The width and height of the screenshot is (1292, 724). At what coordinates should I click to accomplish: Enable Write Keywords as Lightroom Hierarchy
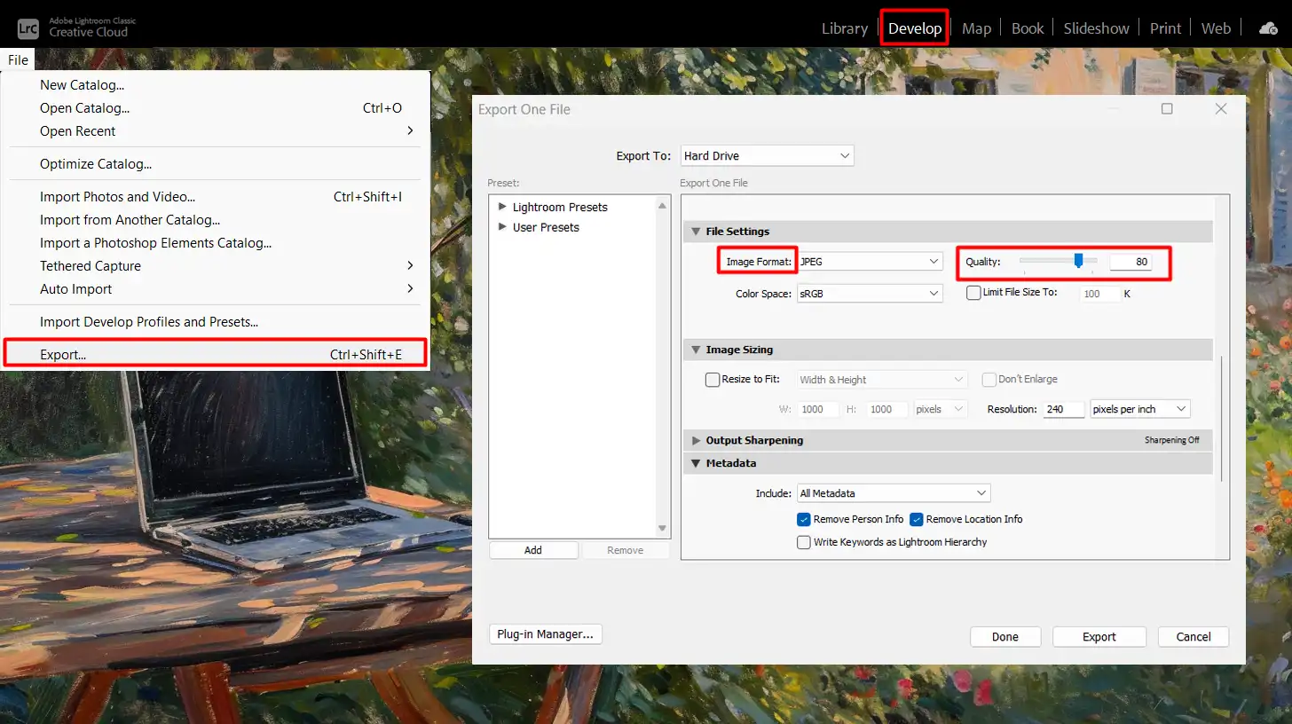coord(804,542)
